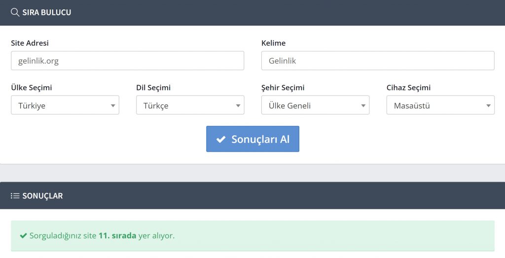Image resolution: width=505 pixels, height=258 pixels.
Task: Open the Şehir Seçimi dropdown showing Ülke Geneli
Action: tap(315, 105)
